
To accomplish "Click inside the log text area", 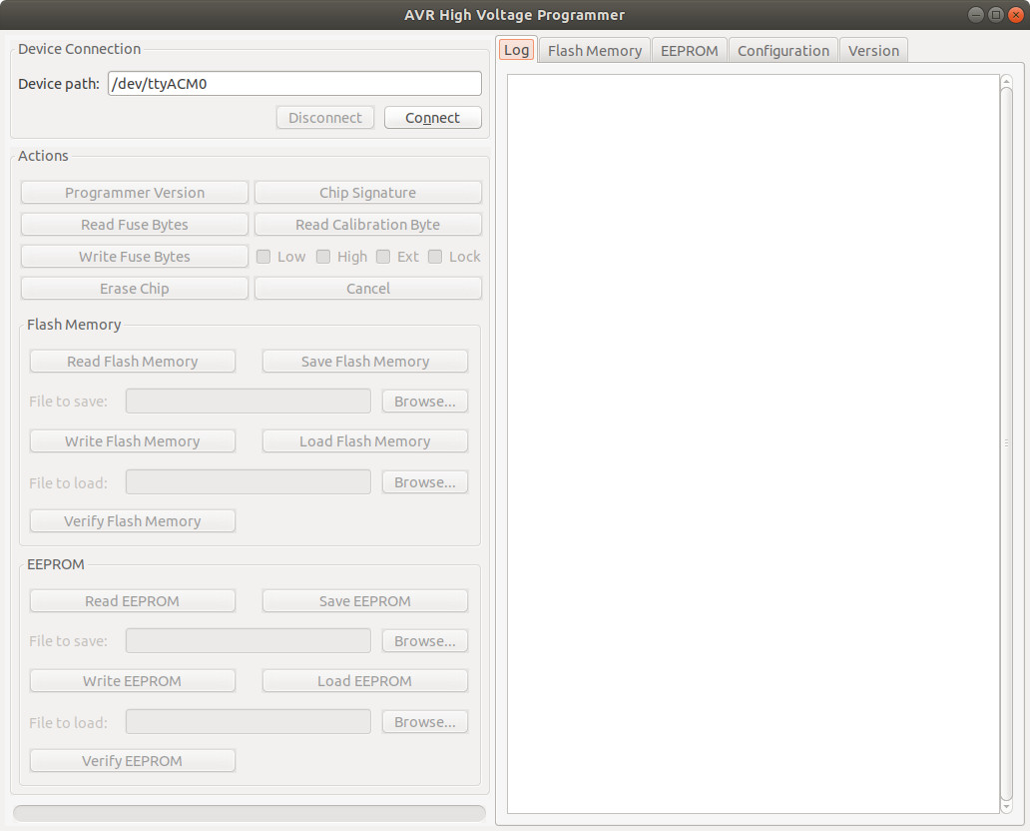I will click(754, 443).
